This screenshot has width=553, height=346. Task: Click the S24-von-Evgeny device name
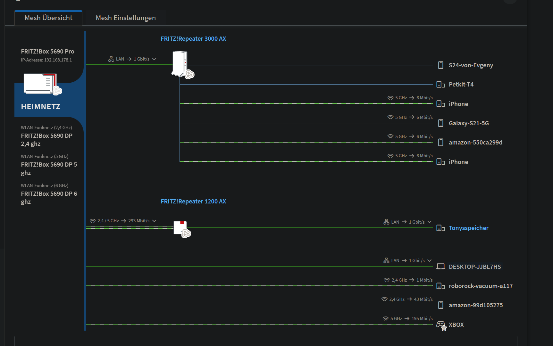point(471,65)
